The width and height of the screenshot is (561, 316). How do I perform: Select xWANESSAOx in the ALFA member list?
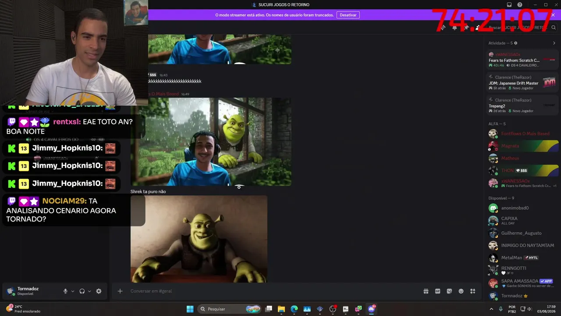(523, 183)
